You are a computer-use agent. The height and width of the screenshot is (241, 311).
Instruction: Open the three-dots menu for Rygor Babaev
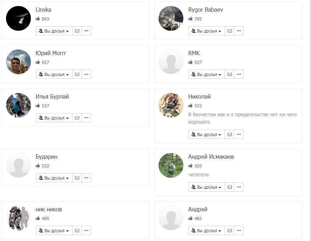[x=239, y=31]
